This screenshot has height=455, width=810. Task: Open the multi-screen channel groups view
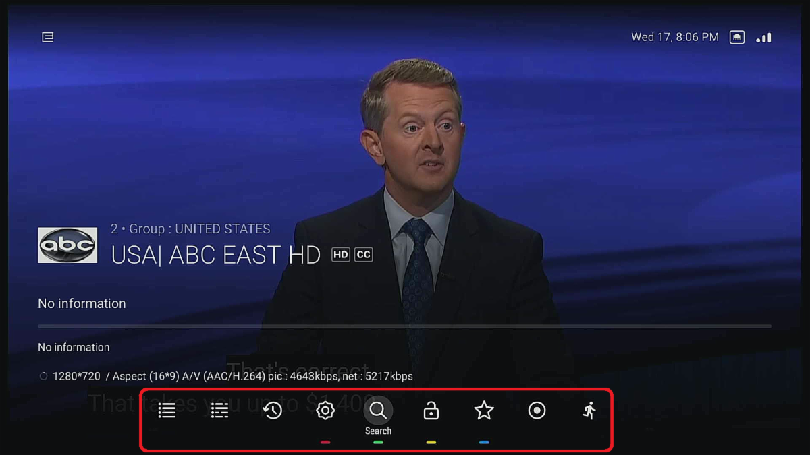pos(219,410)
